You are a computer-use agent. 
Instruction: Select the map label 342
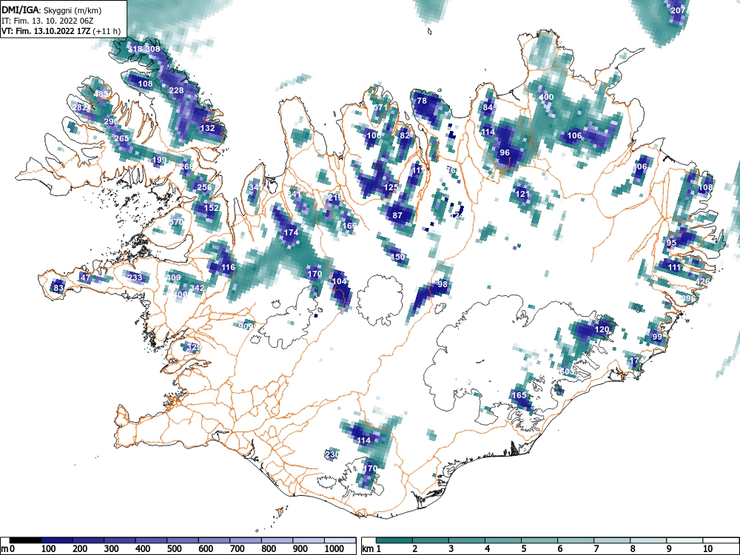pos(197,287)
